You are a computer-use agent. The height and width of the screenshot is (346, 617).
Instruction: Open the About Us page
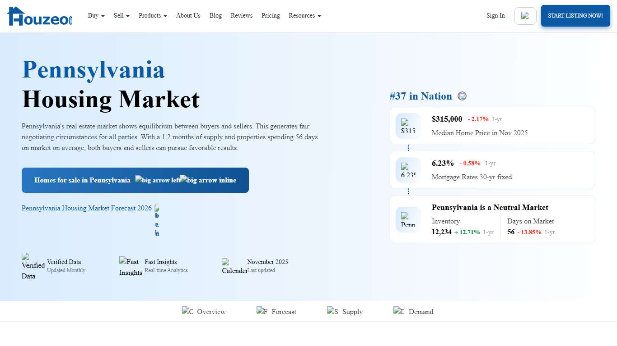click(x=188, y=15)
